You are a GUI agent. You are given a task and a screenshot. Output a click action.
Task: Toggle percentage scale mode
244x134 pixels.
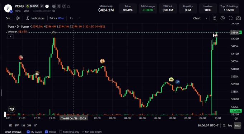(x=224, y=125)
